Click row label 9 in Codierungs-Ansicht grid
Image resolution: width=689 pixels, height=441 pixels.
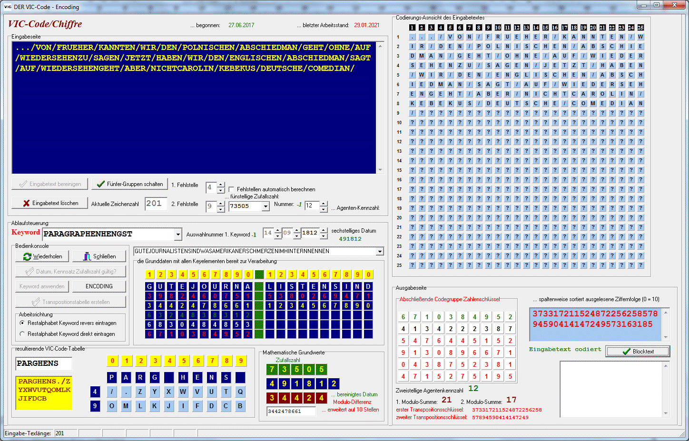399,113
